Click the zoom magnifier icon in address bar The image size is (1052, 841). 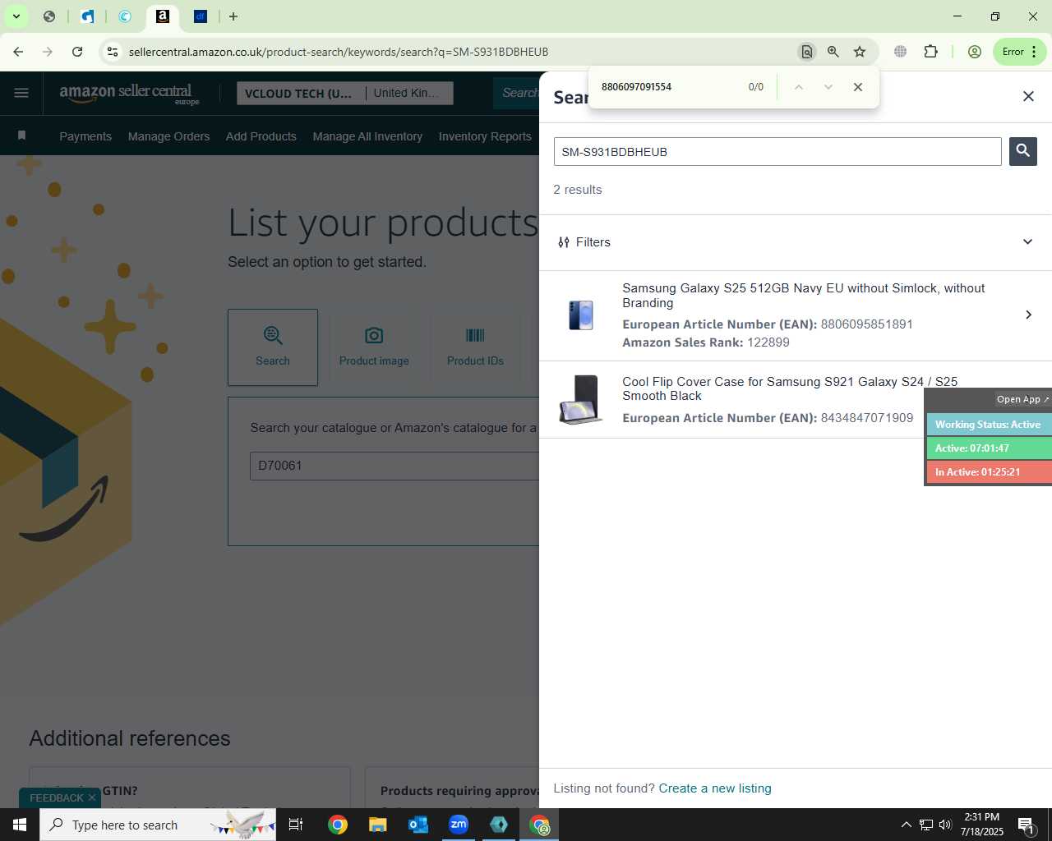[833, 52]
